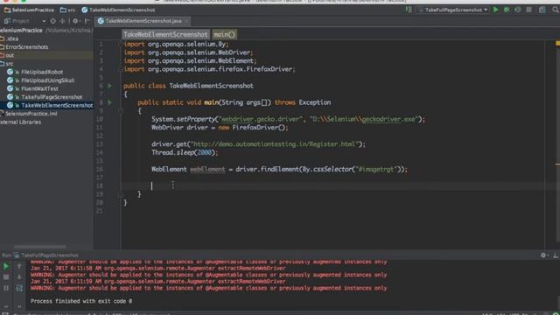
Task: Click fold end marker at main closing brace
Action: tap(121, 194)
